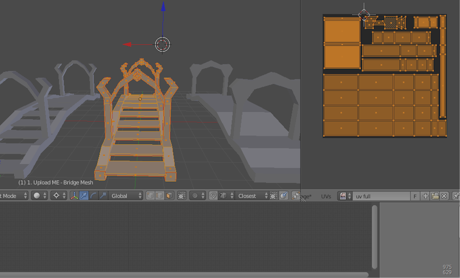460x278 pixels.
Task: Switch to face select mode
Action: (x=169, y=196)
